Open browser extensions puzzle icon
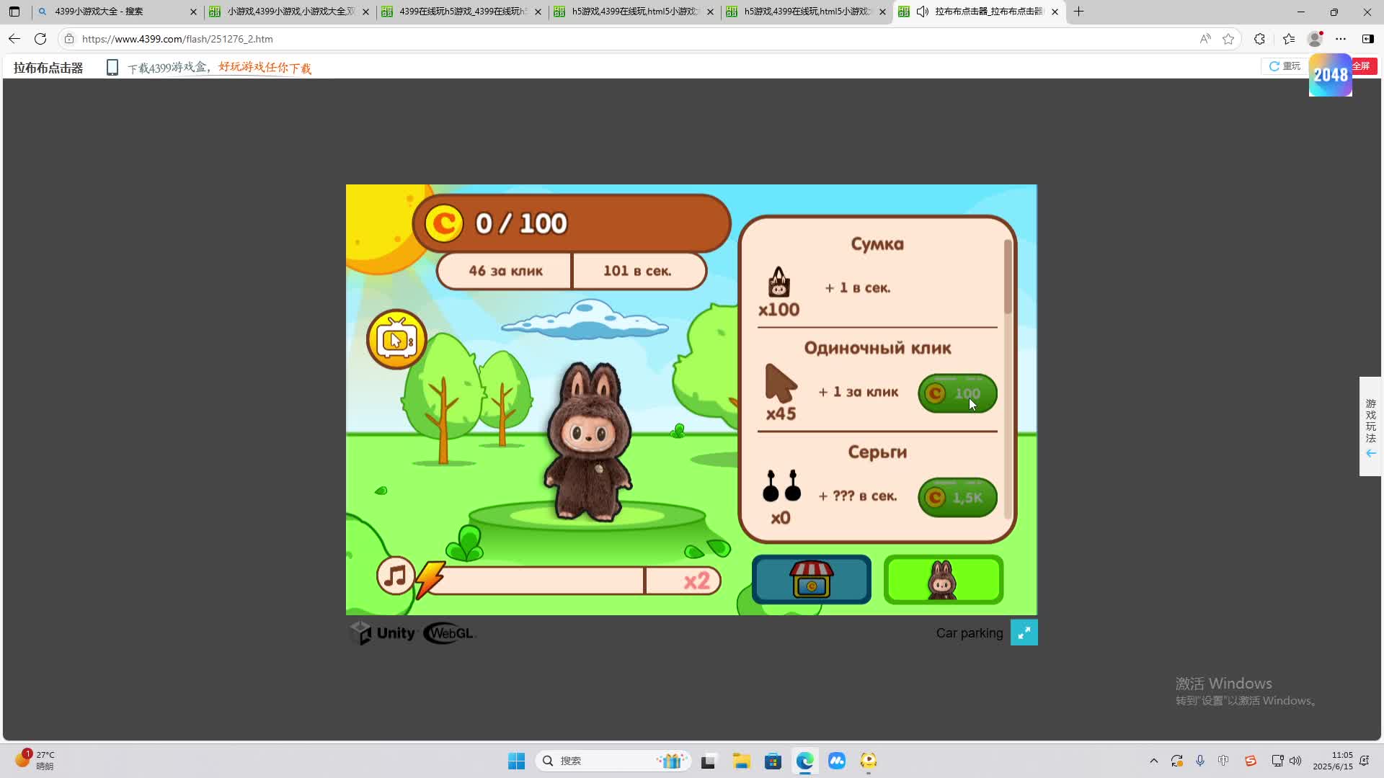1384x778 pixels. coord(1259,39)
